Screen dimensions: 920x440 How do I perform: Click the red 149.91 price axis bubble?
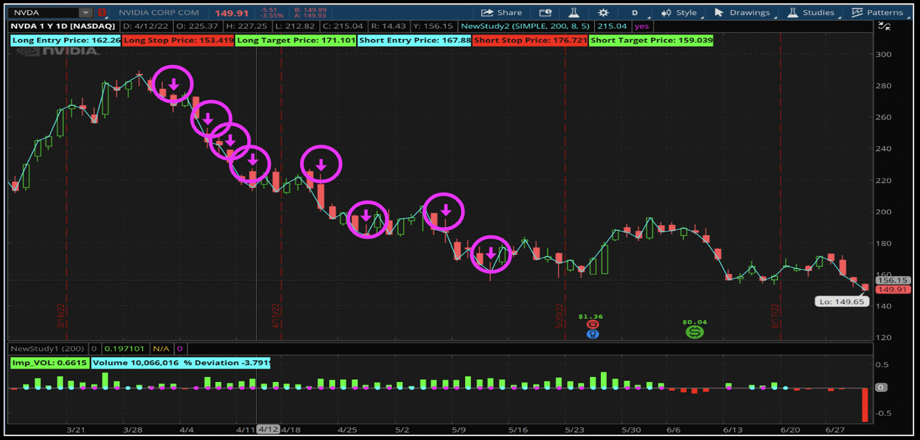click(894, 290)
